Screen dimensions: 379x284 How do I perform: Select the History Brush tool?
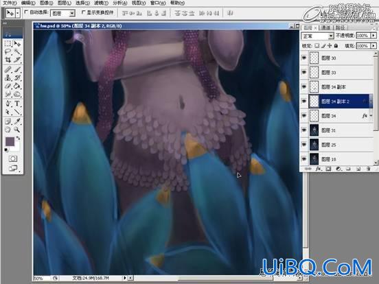click(17, 78)
